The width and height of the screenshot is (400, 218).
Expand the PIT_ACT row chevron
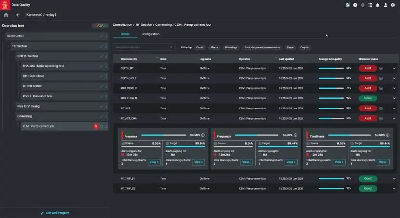click(x=394, y=108)
